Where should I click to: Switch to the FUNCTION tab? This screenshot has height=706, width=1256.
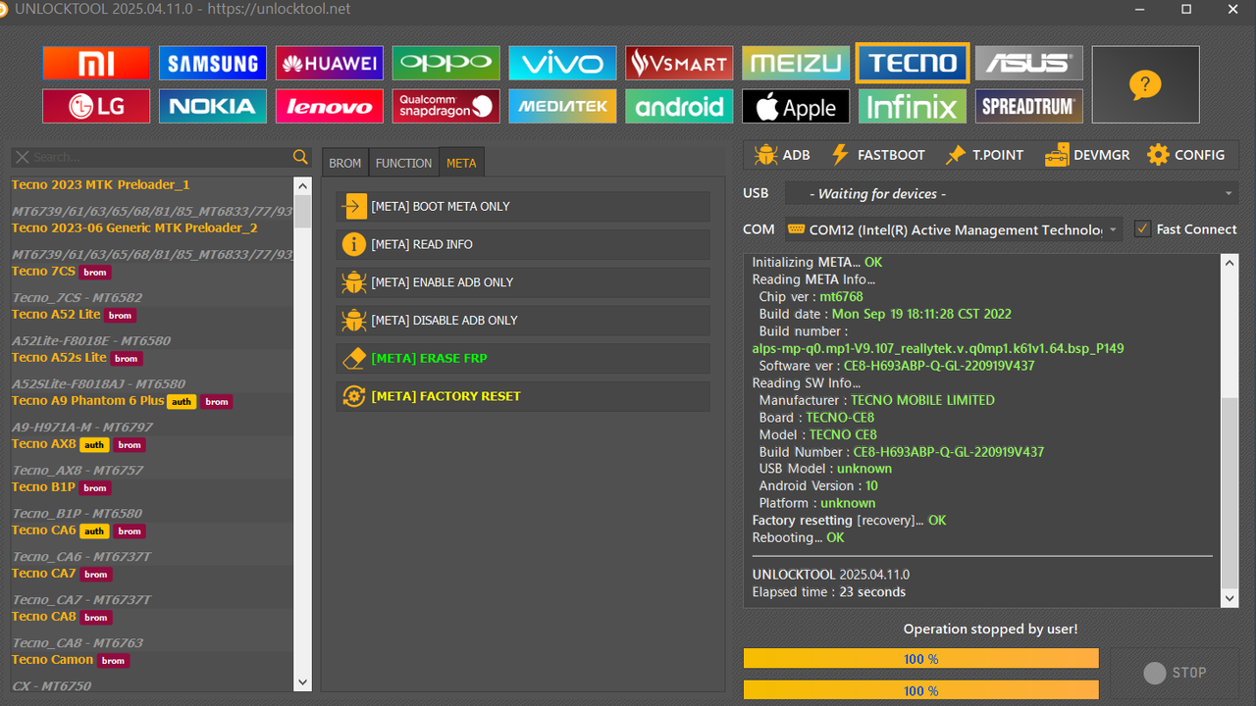tap(403, 163)
